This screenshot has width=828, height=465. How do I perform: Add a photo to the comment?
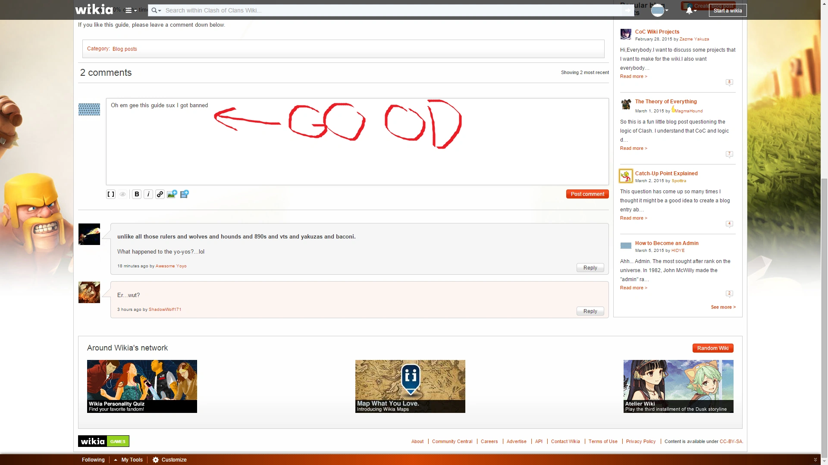[172, 194]
